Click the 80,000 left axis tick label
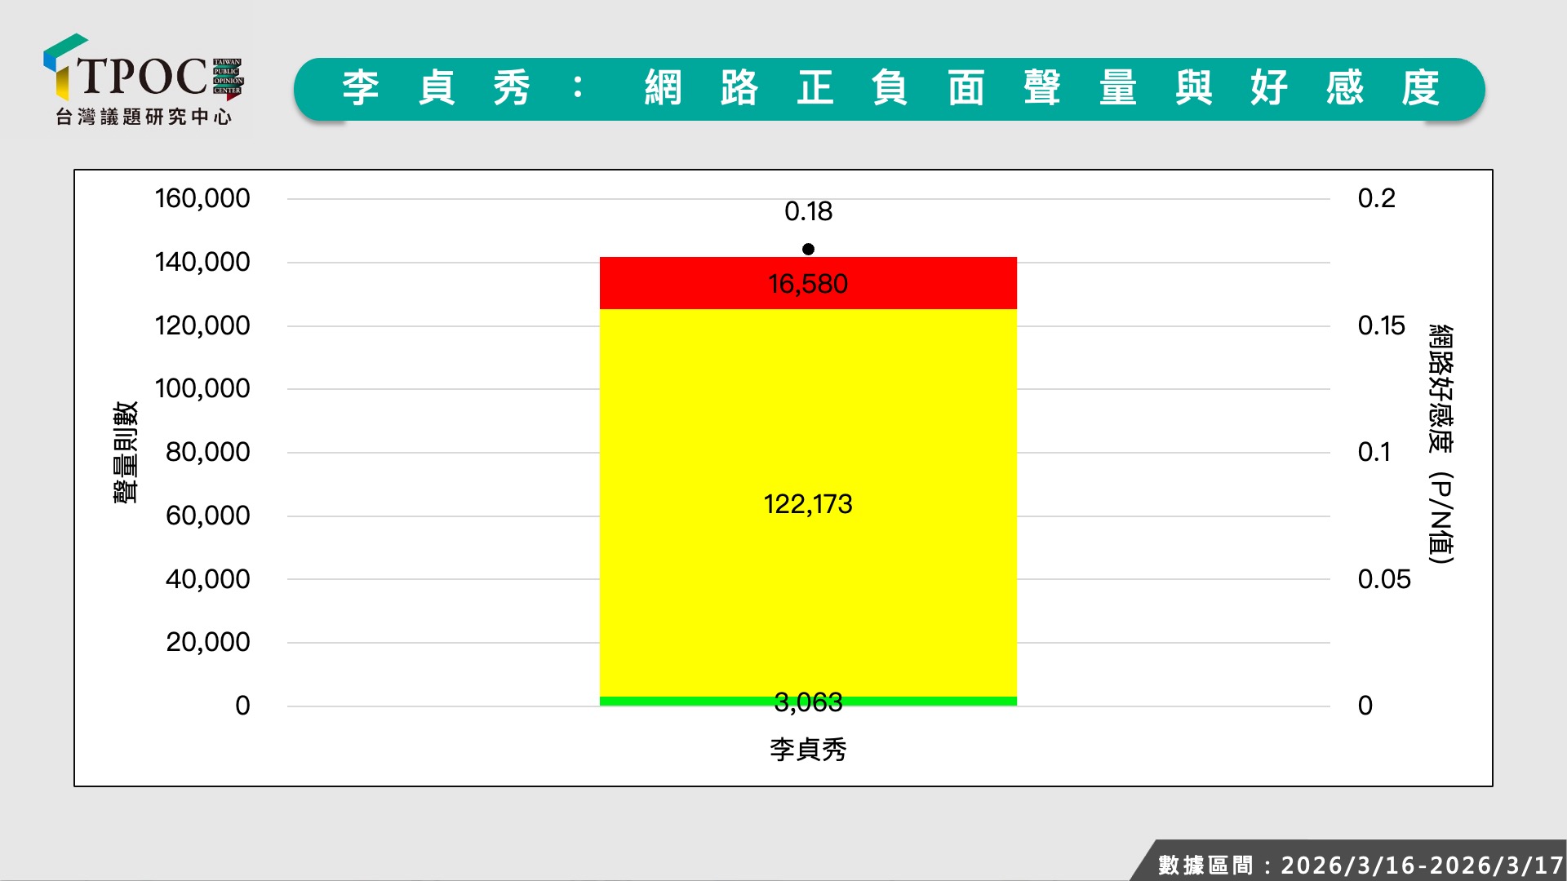1567x881 pixels. point(207,452)
